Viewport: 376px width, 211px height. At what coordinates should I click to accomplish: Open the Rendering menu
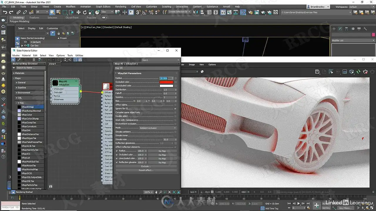[x=120, y=6]
